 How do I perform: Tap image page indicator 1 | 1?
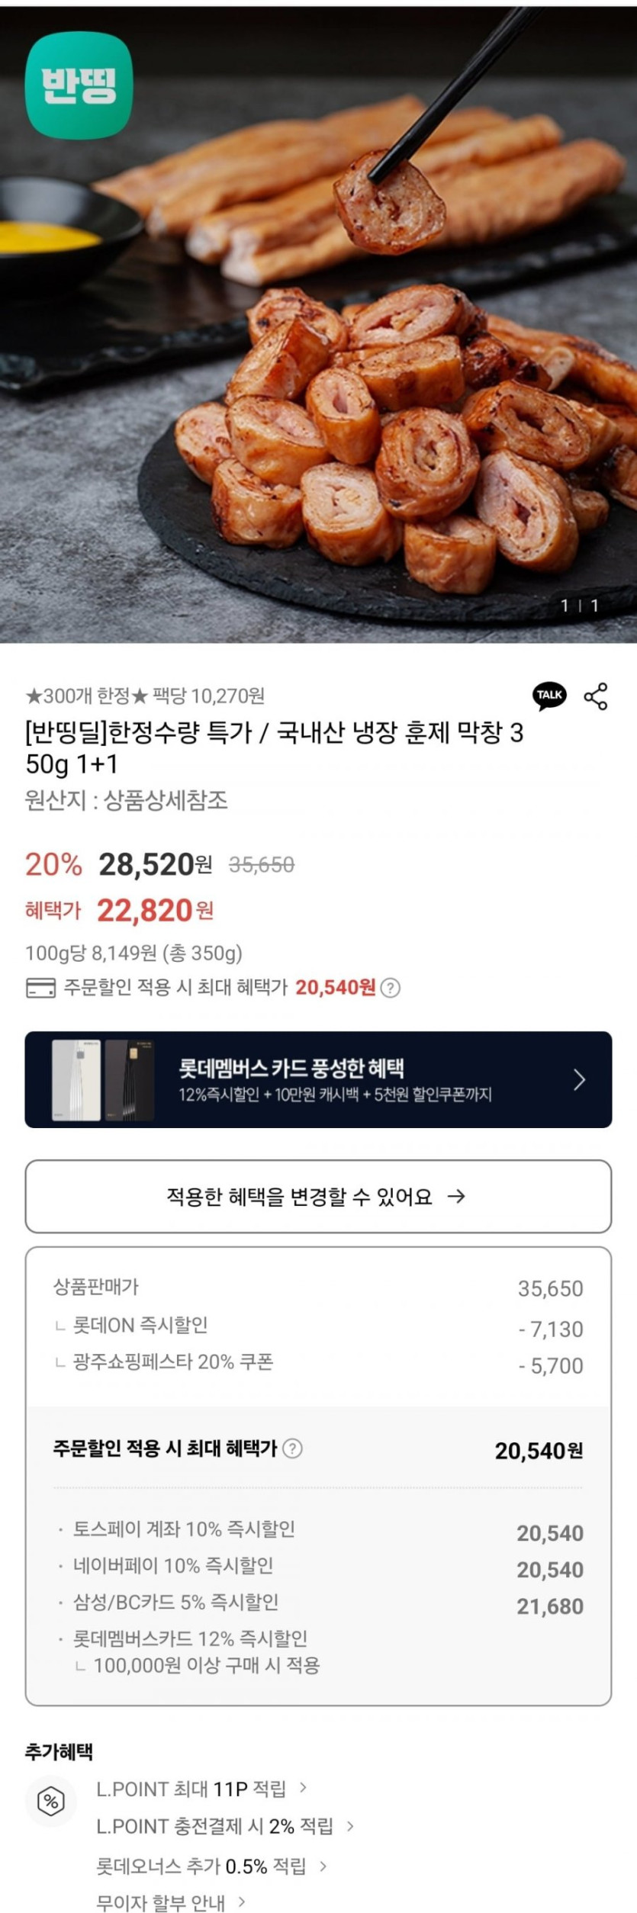[579, 606]
